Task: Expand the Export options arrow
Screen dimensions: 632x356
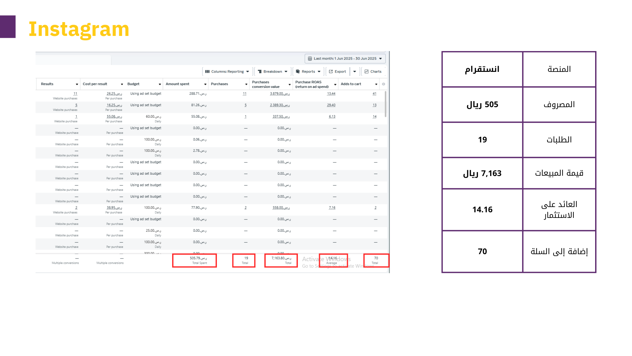Action: pos(355,72)
